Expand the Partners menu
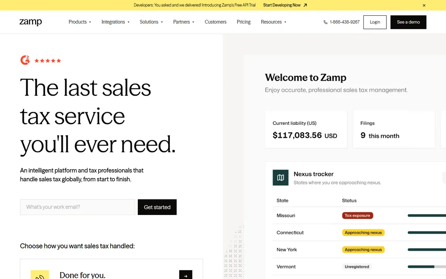 point(184,22)
